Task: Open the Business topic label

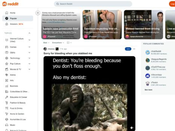Action: (x=14, y=86)
